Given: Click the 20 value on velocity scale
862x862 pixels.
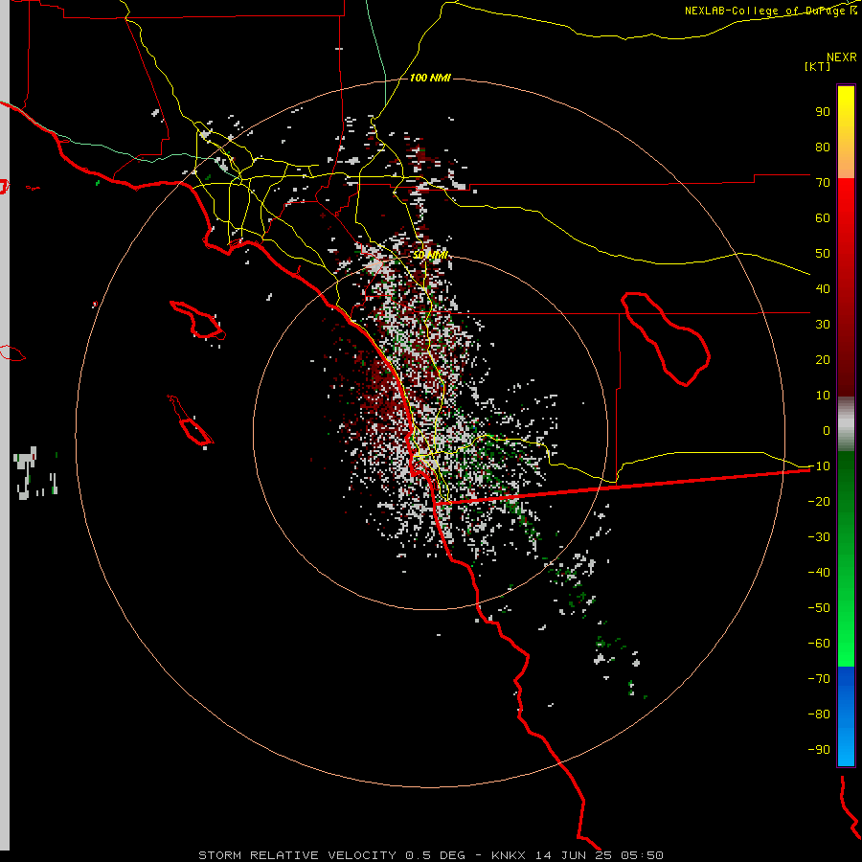Looking at the screenshot, I should (x=823, y=359).
